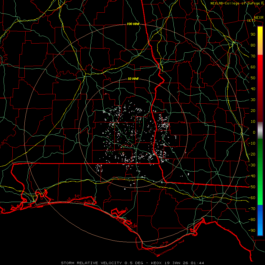Viewport: 265px width, 265px height.
Task: Click the STORM RELATIVE VELOCITY caption title
Action: pyautogui.click(x=91, y=263)
